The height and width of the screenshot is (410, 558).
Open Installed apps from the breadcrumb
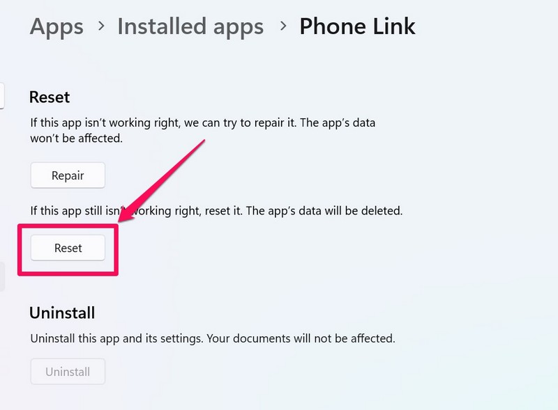(190, 26)
